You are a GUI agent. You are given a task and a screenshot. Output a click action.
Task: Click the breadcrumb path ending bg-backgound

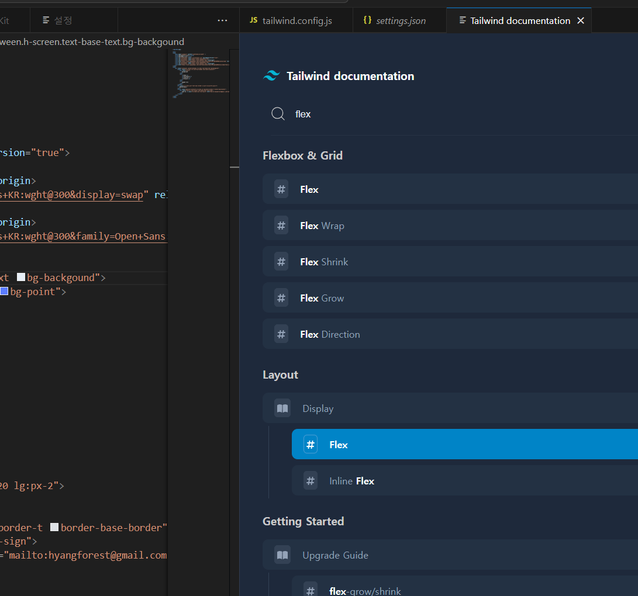tap(92, 42)
